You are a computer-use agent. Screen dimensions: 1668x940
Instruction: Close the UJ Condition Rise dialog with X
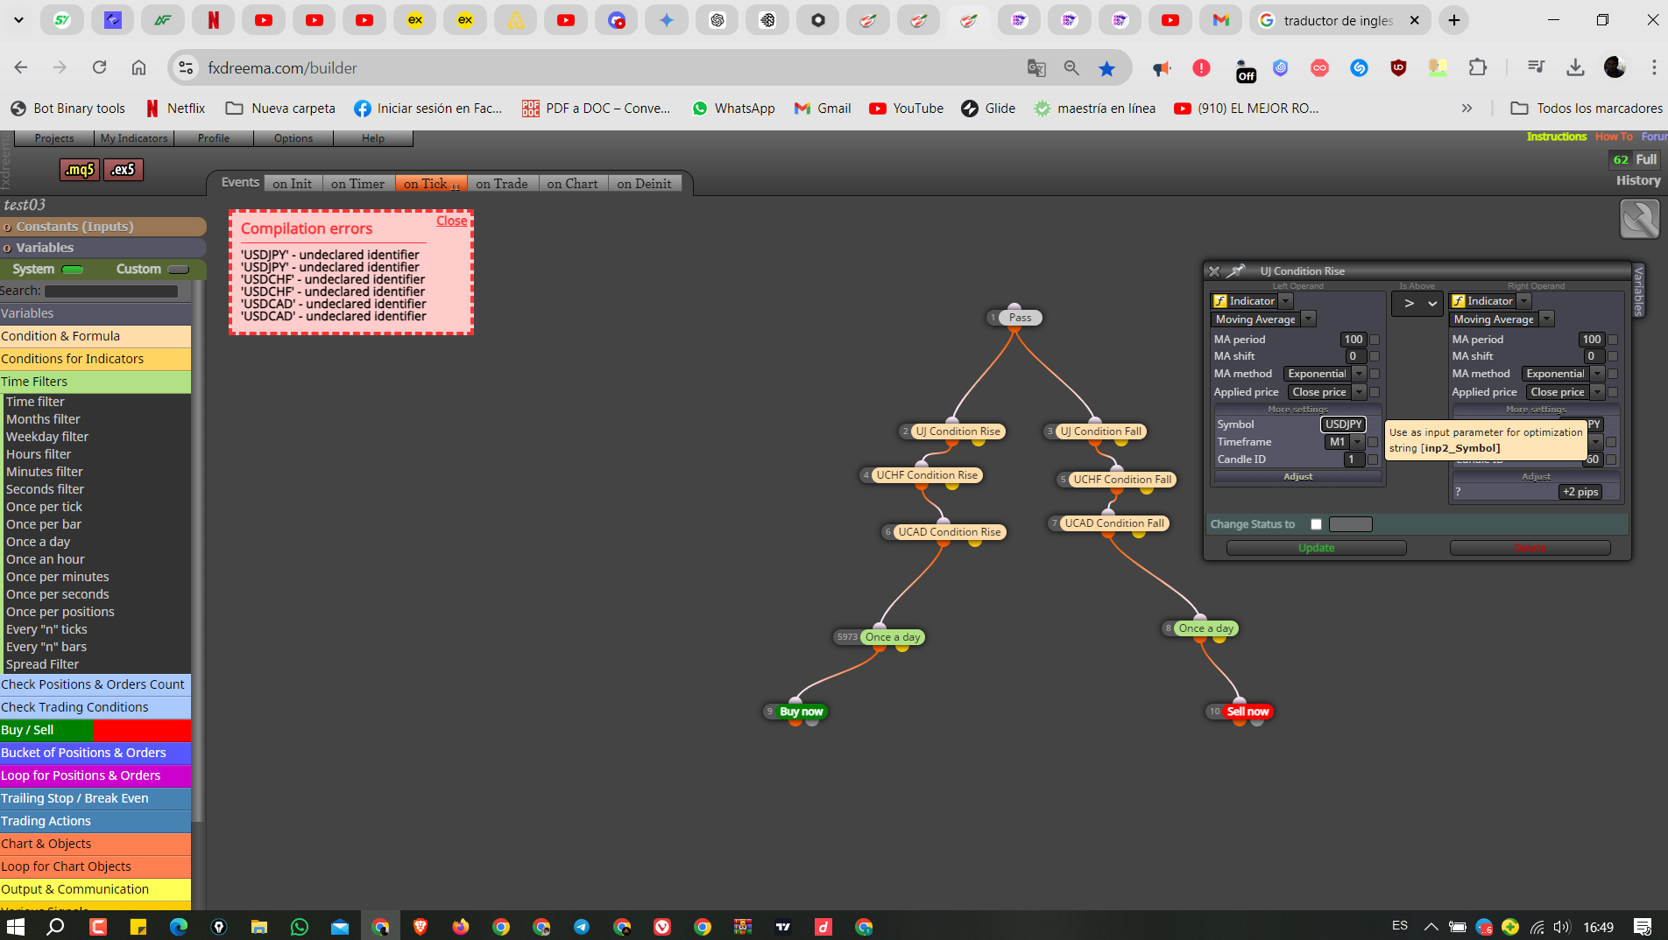[1214, 271]
